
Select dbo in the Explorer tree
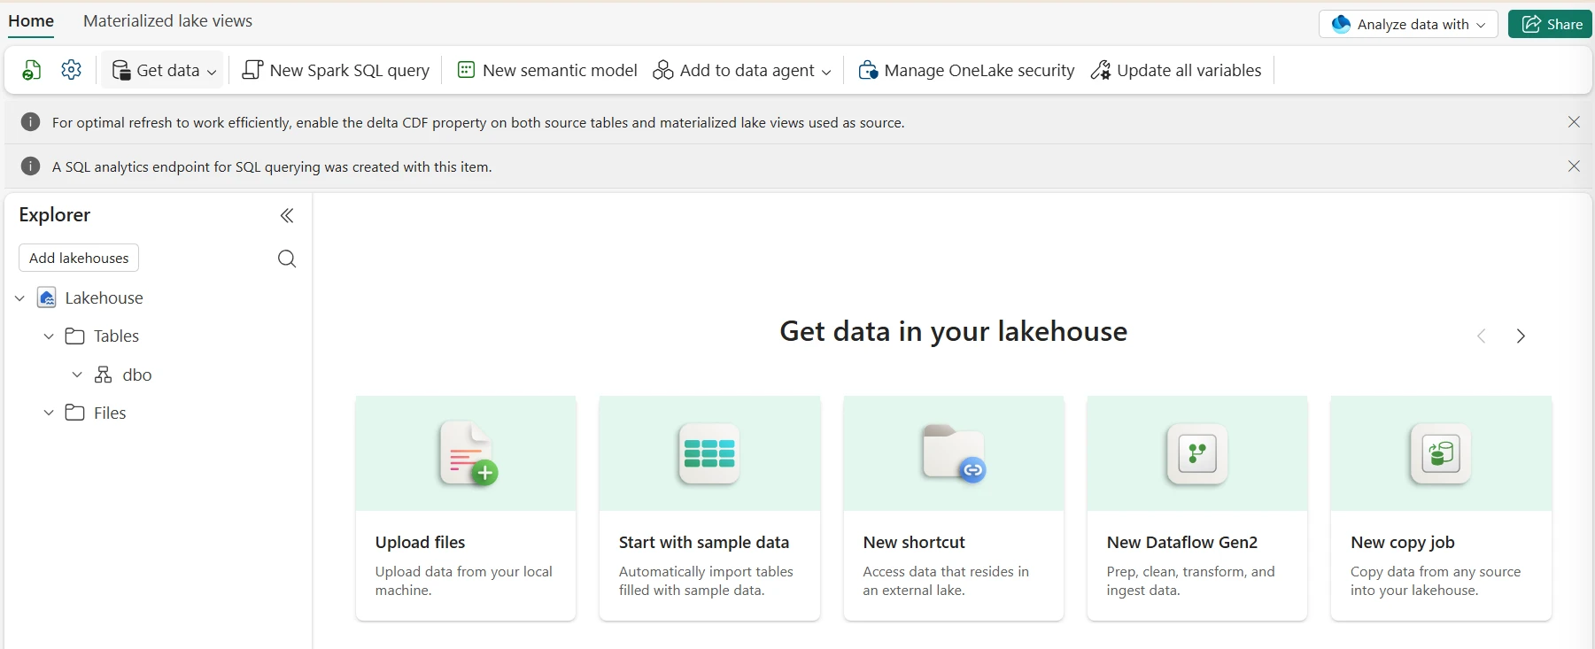[x=137, y=375]
